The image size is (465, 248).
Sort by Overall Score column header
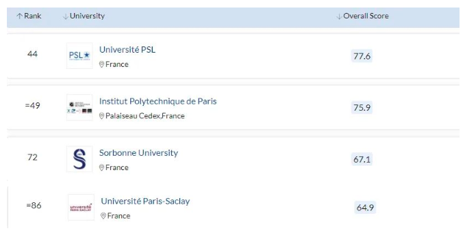363,16
